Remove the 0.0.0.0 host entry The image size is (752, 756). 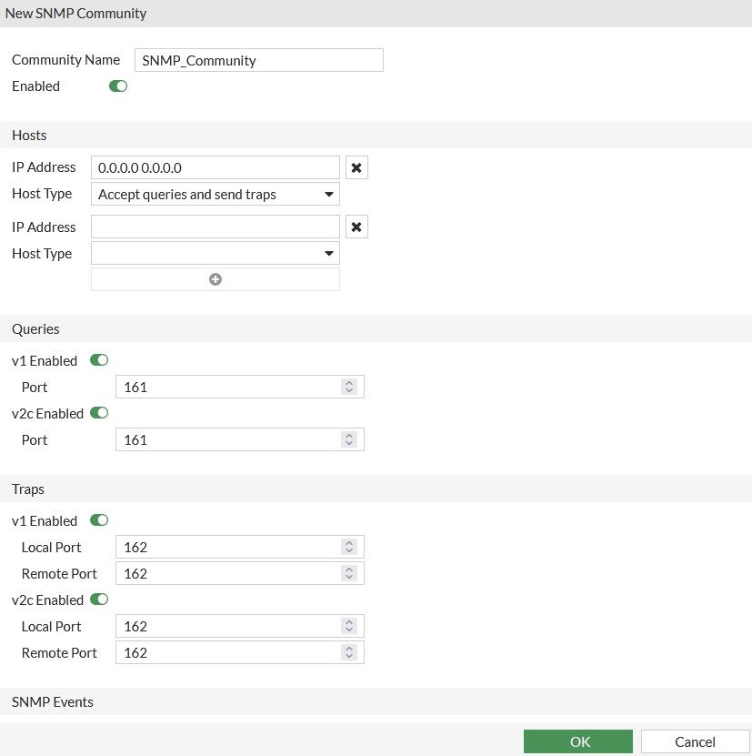tap(356, 168)
